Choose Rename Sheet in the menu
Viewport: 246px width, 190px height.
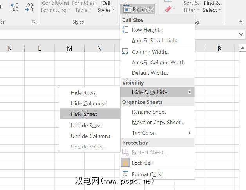click(149, 112)
